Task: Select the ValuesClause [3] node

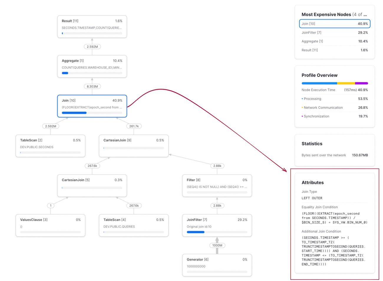Action: coord(50,226)
